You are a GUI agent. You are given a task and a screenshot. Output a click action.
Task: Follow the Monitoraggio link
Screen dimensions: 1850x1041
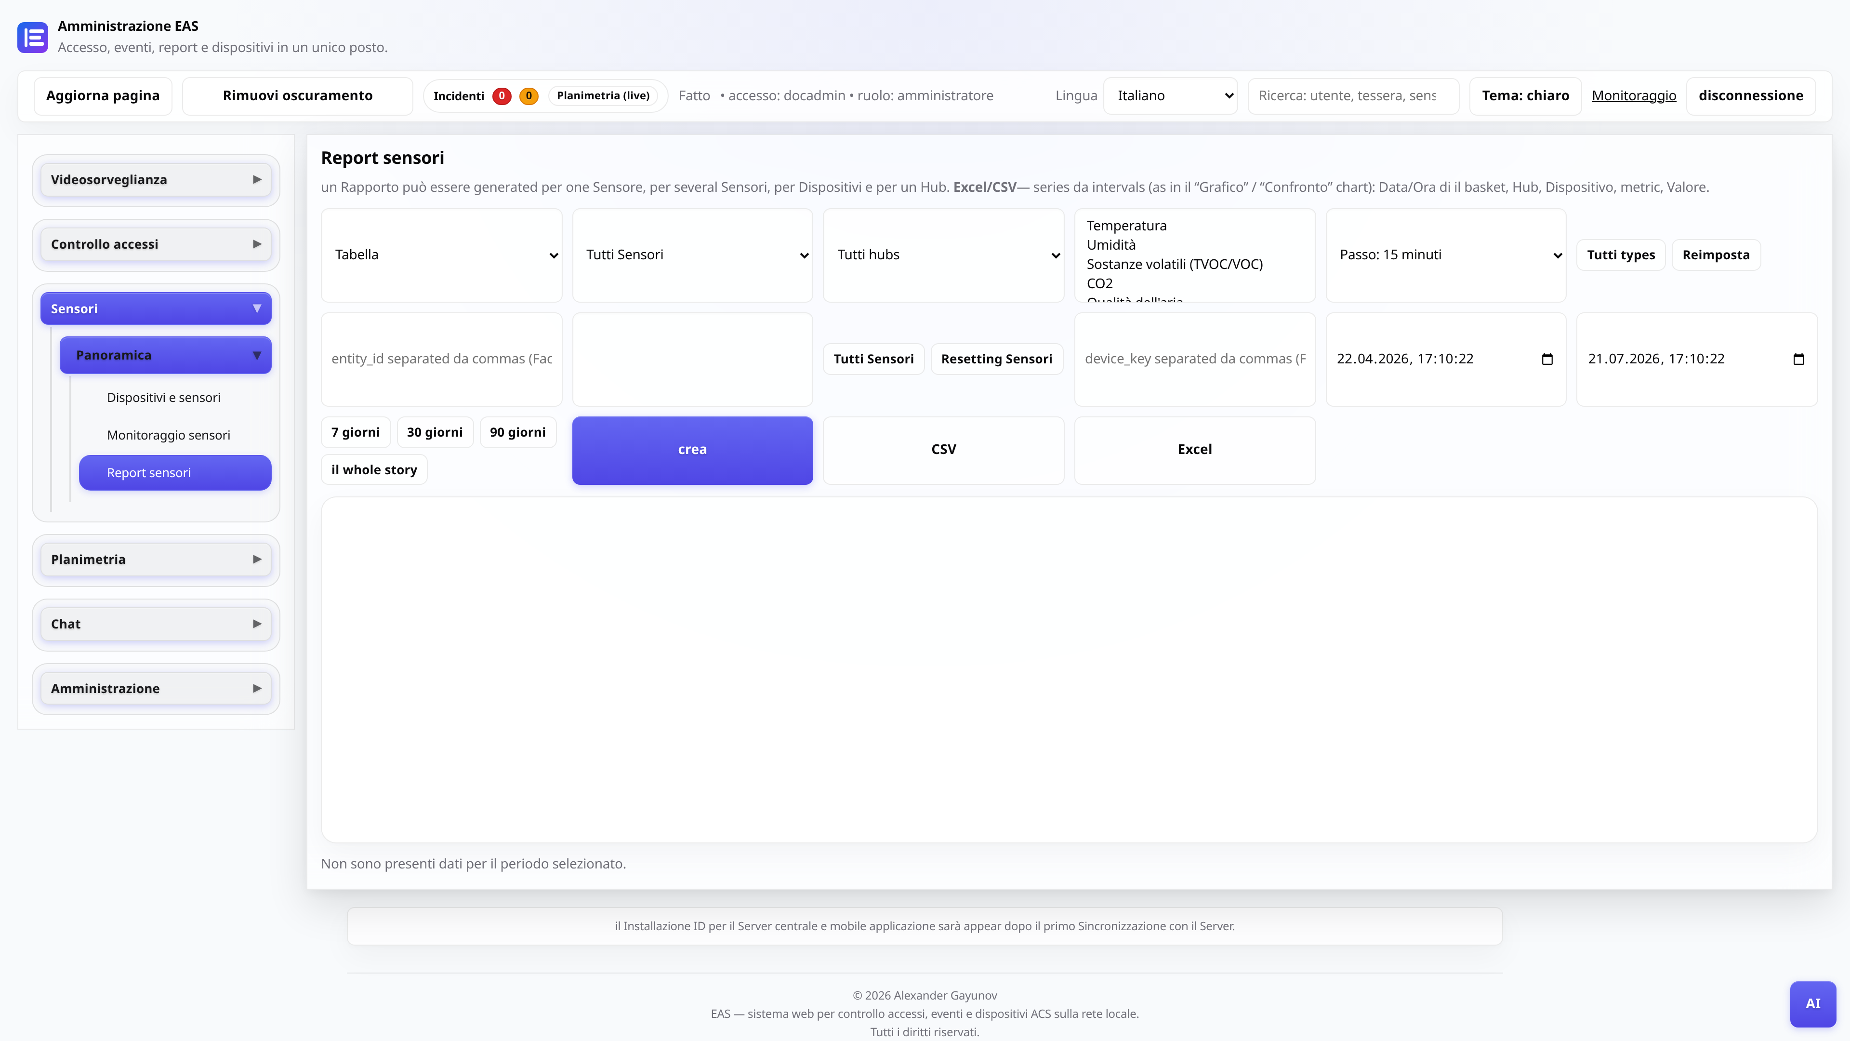(x=1634, y=95)
